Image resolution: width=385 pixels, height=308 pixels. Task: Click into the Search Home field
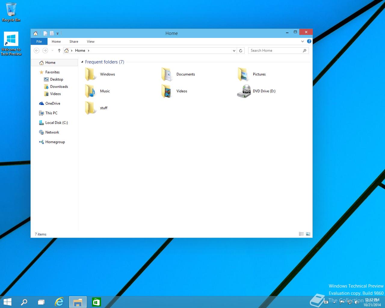[278, 51]
